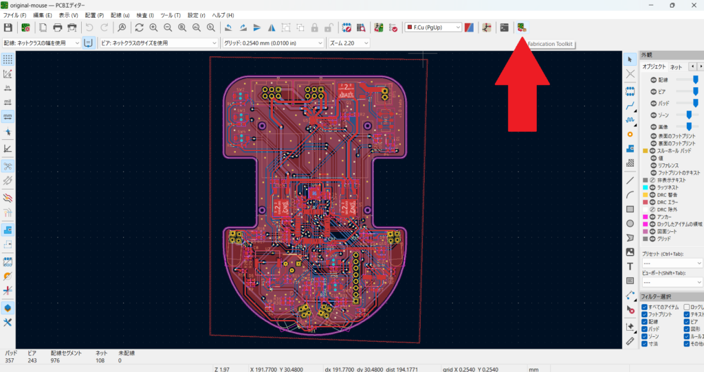Click the find text icon

122,27
